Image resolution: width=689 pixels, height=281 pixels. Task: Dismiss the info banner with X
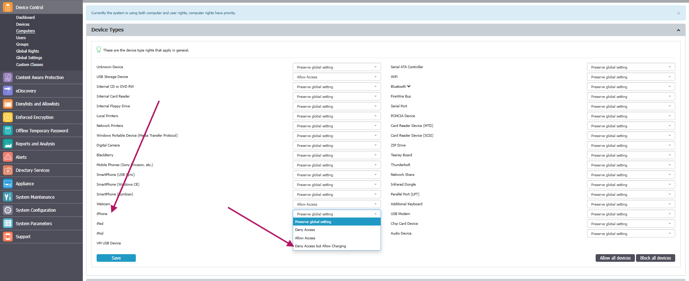pos(678,13)
